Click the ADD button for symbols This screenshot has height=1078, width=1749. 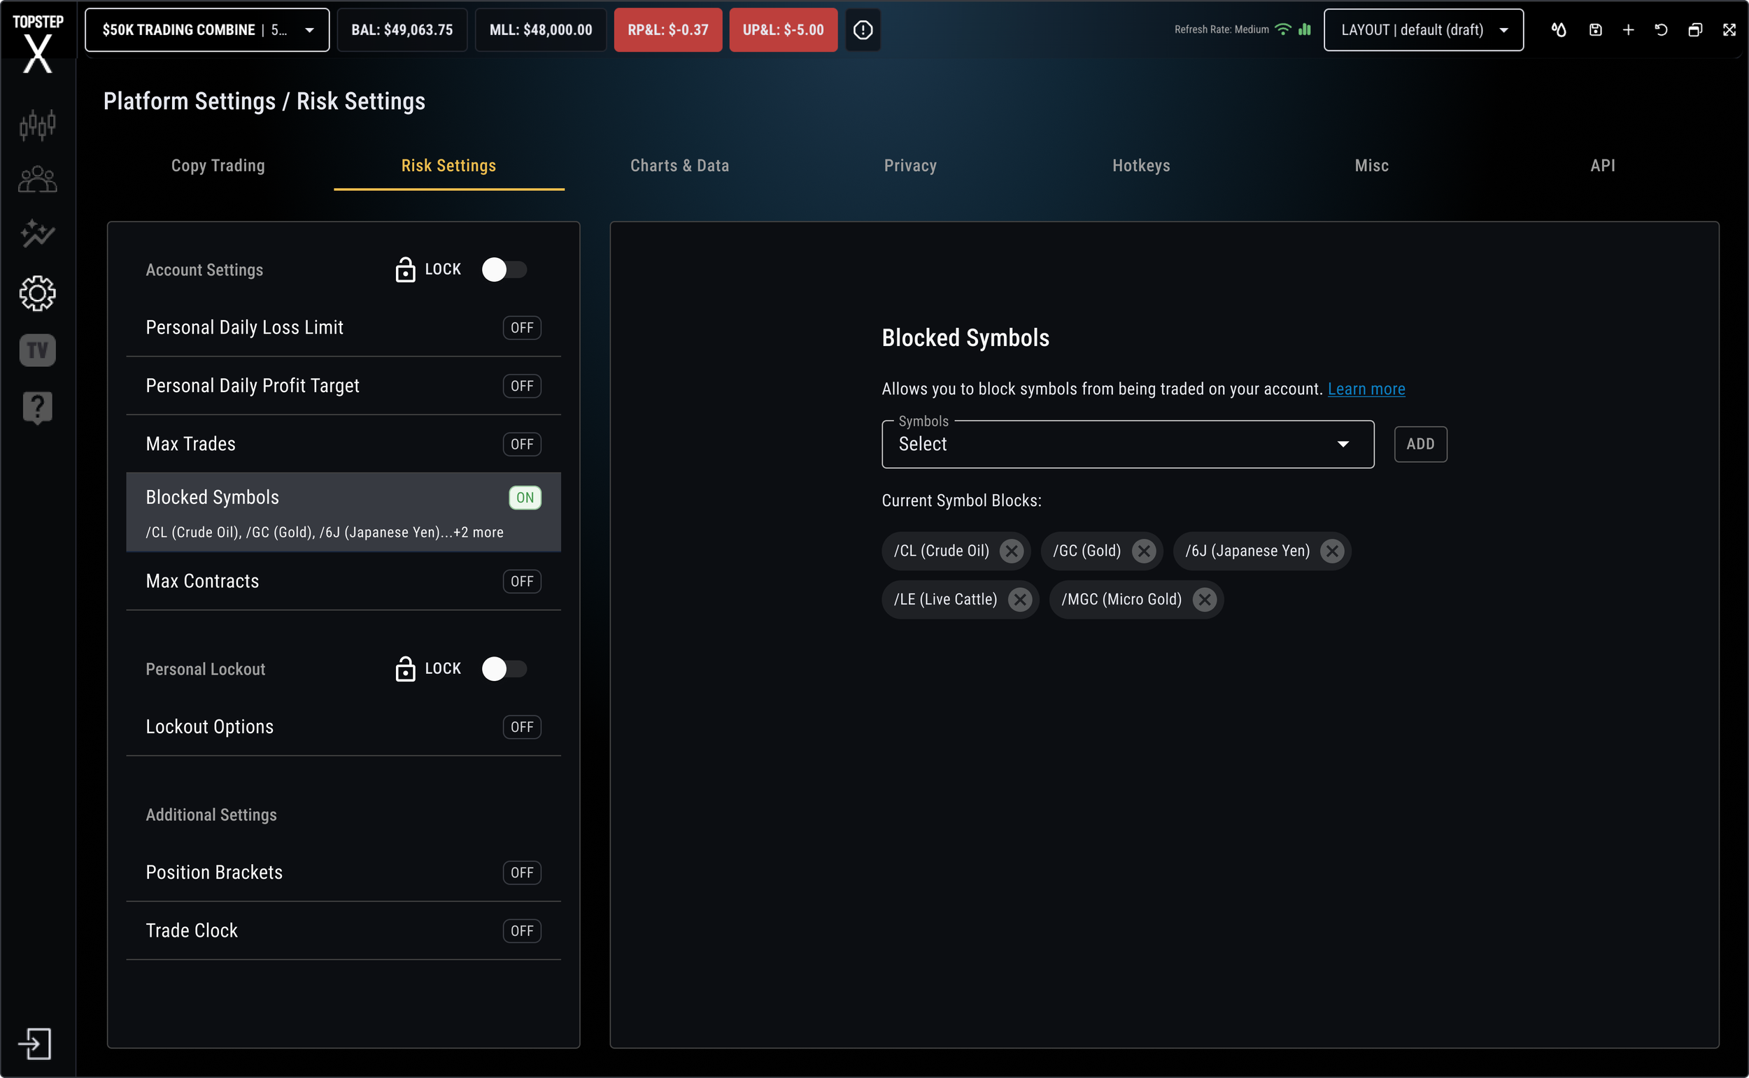(x=1420, y=444)
